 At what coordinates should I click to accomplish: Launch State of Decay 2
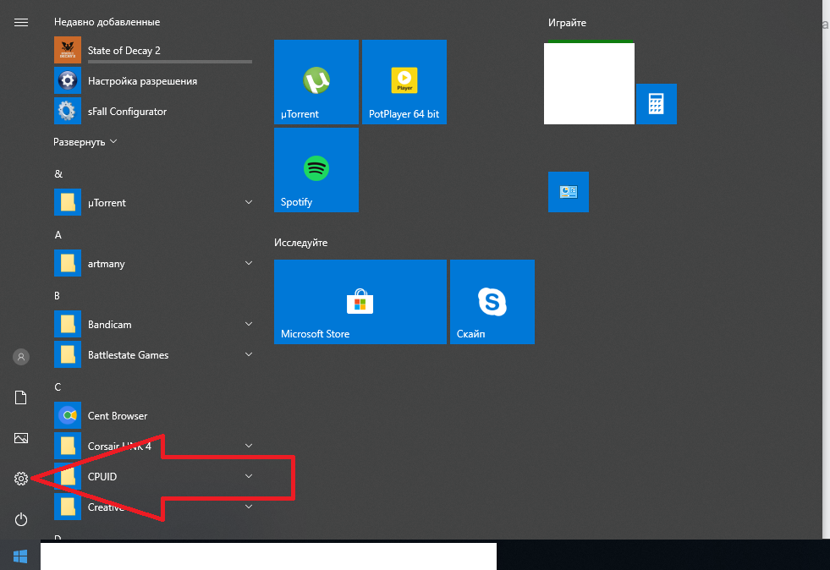153,50
